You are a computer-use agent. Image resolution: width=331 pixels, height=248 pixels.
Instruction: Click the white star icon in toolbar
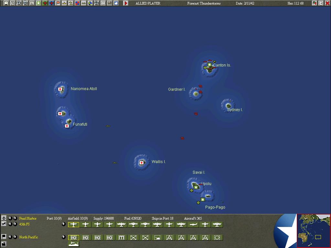[x=38, y=3]
